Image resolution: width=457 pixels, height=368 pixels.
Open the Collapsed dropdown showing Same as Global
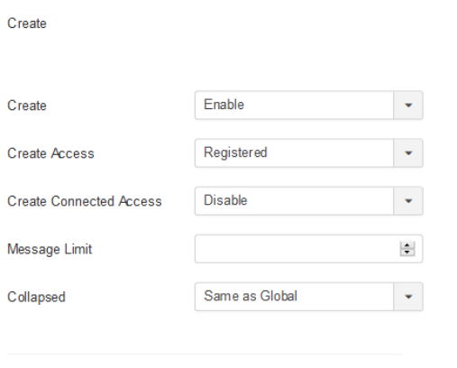point(309,297)
